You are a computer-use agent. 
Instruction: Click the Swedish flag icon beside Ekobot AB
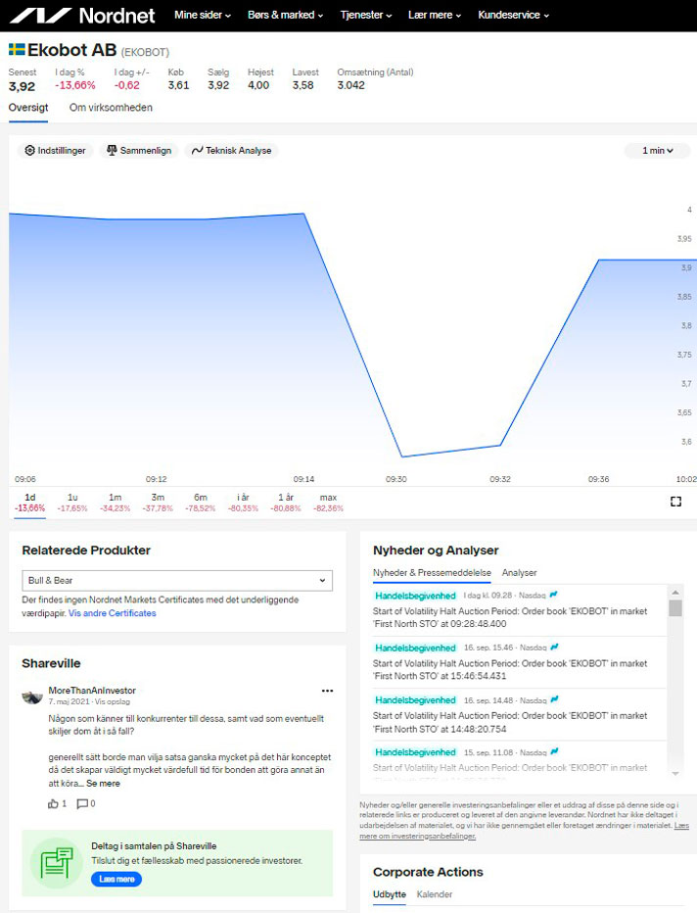coord(17,50)
